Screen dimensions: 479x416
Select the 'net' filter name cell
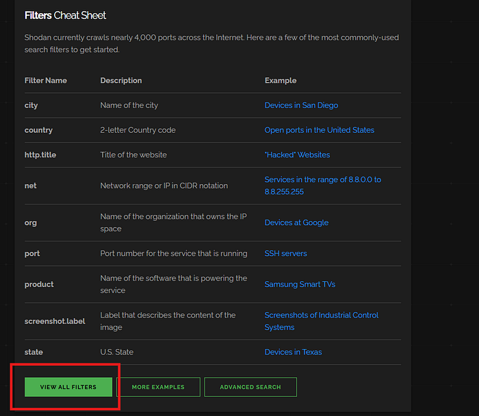(x=31, y=185)
